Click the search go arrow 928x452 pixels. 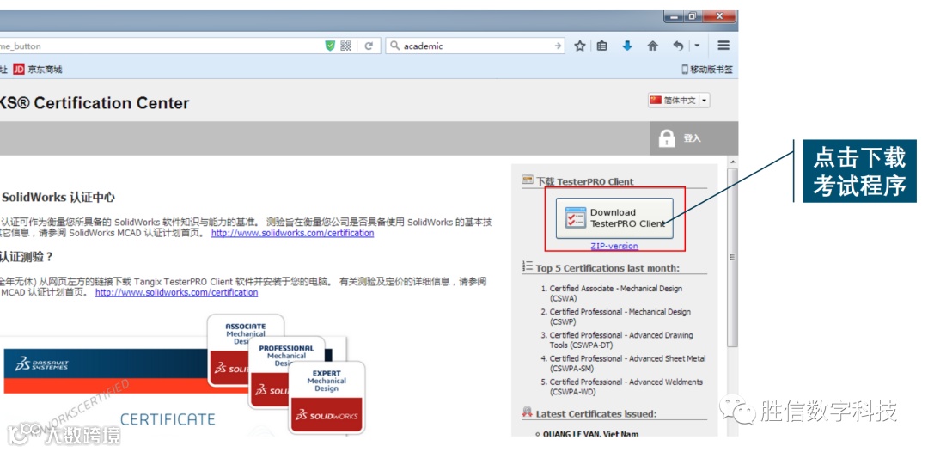point(557,46)
